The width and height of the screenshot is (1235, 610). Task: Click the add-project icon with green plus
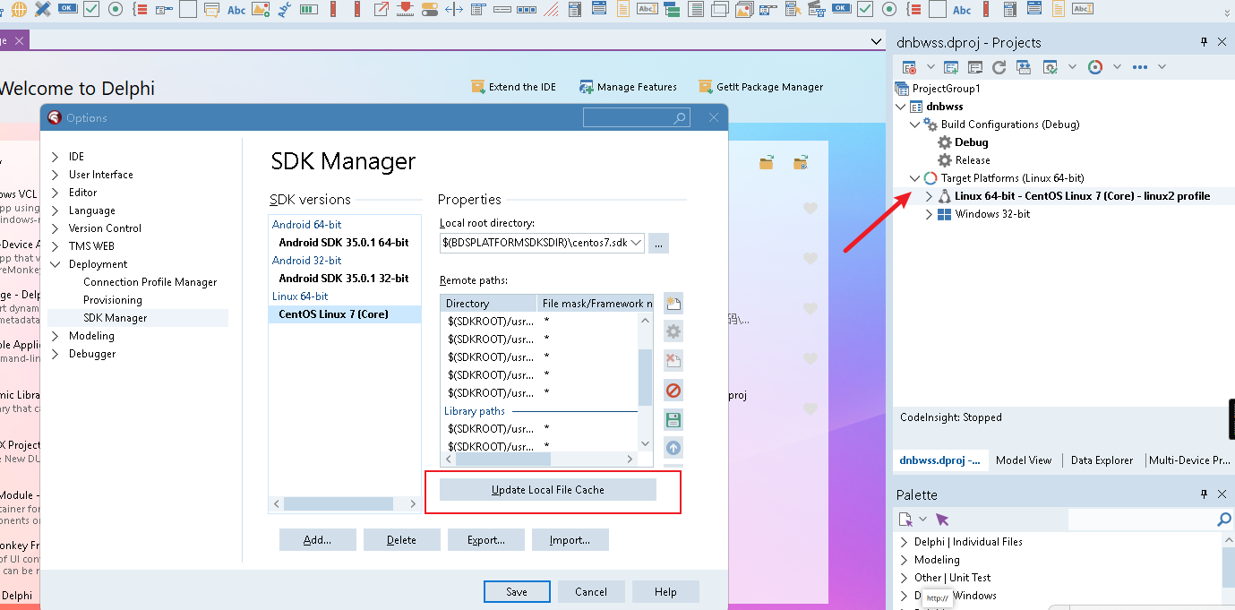tap(951, 67)
